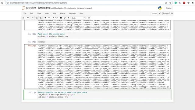Click the '(unsaved changes)' status text

pos(85,8)
